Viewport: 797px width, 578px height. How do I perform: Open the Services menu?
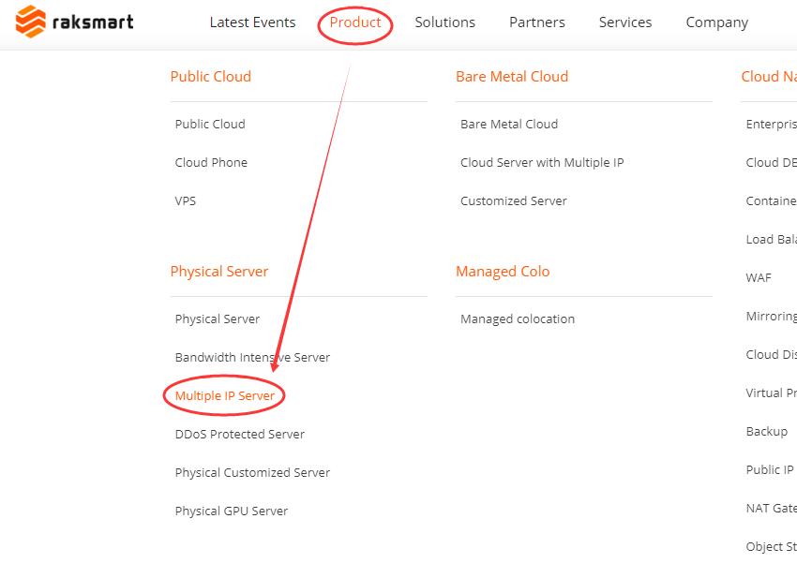[625, 22]
